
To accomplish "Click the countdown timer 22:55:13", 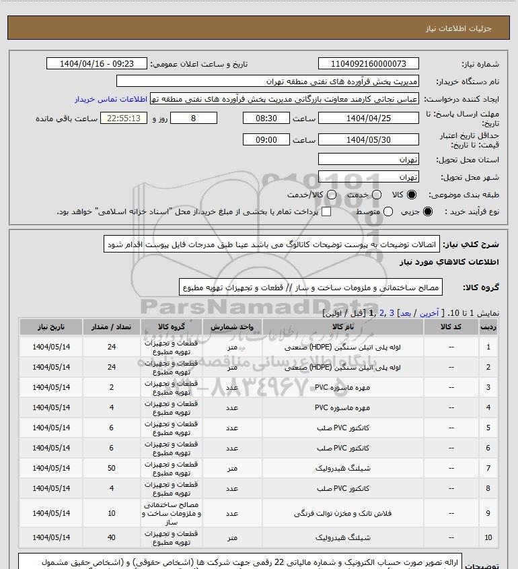I will (124, 118).
